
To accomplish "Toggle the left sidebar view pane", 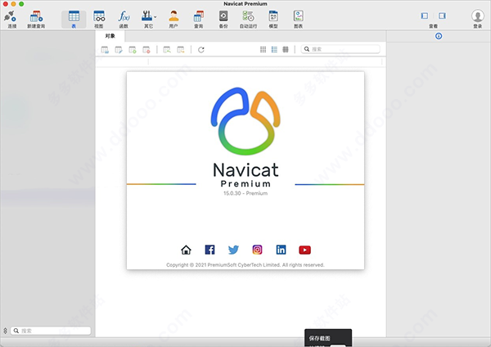I will click(x=424, y=16).
